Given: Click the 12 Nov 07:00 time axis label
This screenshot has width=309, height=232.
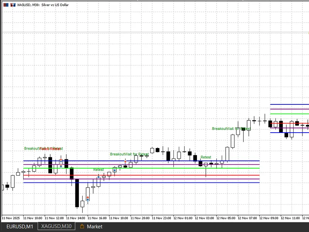Looking at the screenshot, I should coord(248,218).
